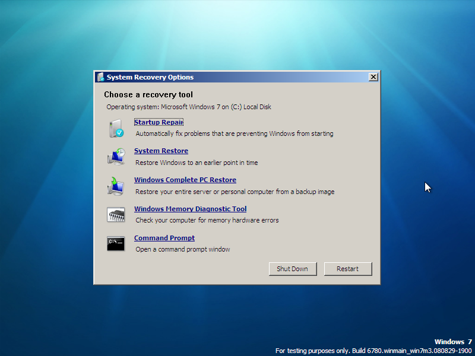Click 'Check your computer for memory' text
This screenshot has height=356, width=475.
207,220
